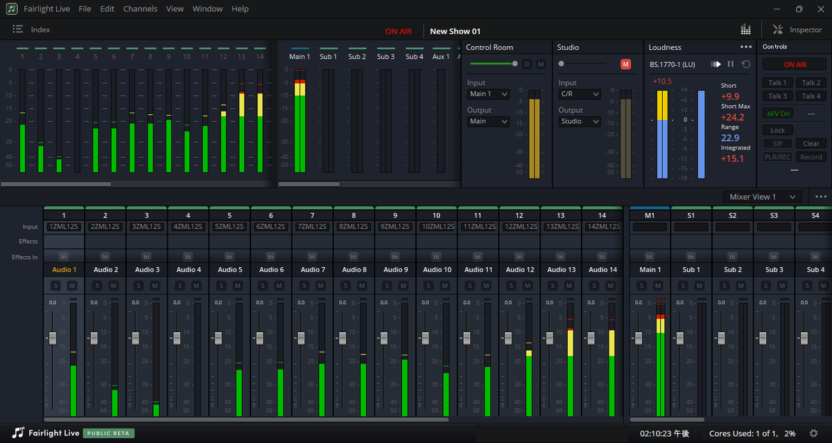The width and height of the screenshot is (832, 443).
Task: Mute Audio 14 channel
Action: coord(610,286)
